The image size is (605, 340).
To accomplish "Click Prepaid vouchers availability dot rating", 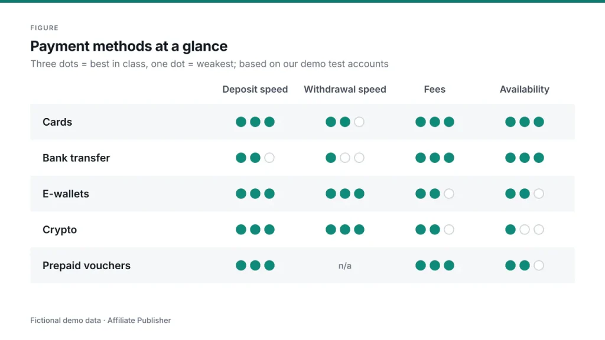I will tap(525, 265).
